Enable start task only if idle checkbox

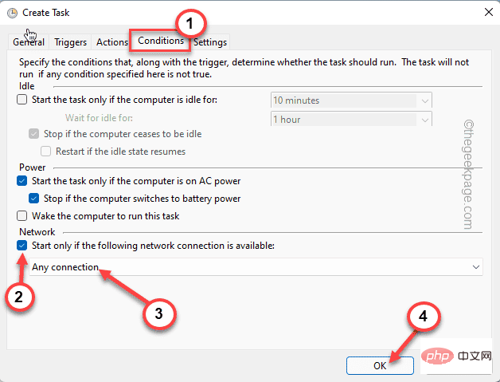21,100
